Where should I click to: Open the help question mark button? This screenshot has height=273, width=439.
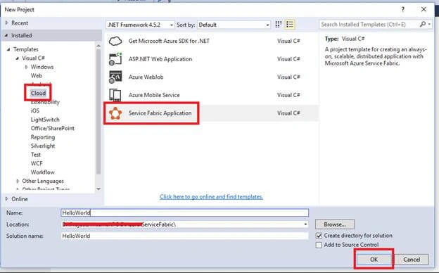coord(402,10)
